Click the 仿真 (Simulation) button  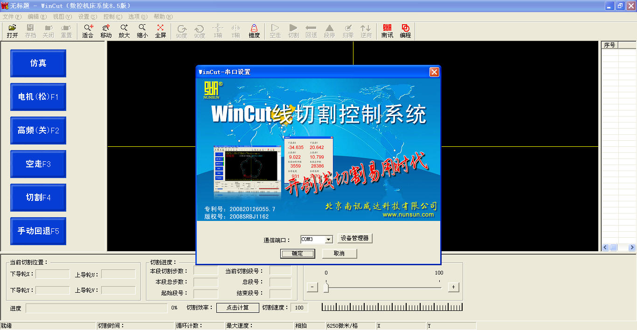click(x=38, y=63)
